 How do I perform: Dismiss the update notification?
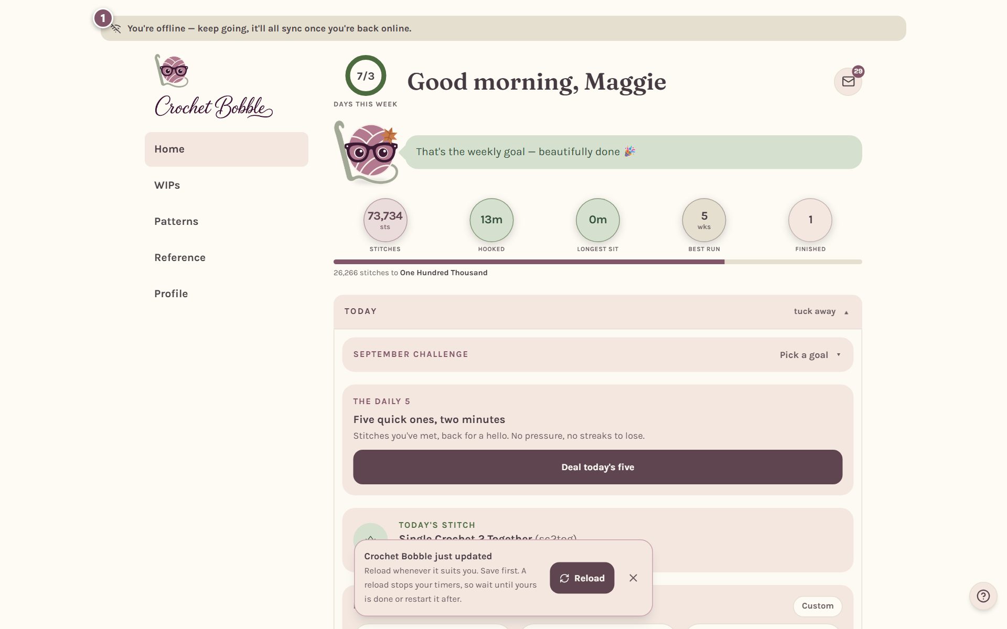(633, 578)
